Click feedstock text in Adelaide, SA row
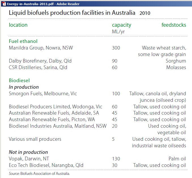Viewport: 192px width, 178px height. click(x=160, y=113)
